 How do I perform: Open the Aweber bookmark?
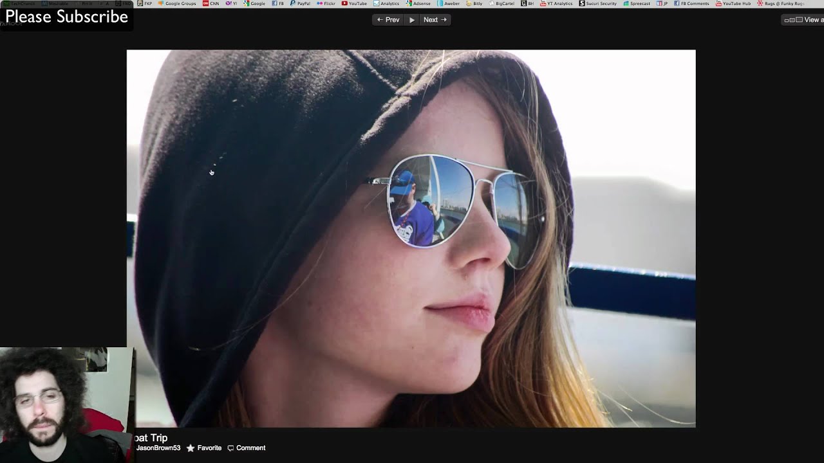(x=449, y=3)
